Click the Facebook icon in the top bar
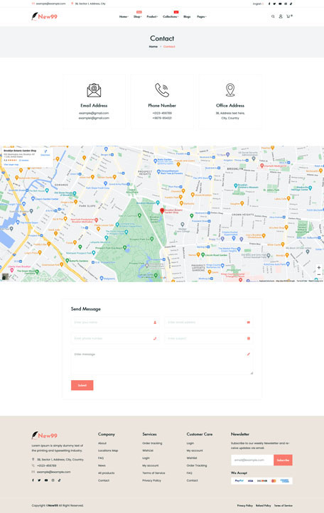 [269, 4]
